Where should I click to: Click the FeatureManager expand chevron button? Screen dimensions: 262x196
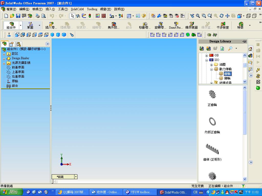(47, 44)
